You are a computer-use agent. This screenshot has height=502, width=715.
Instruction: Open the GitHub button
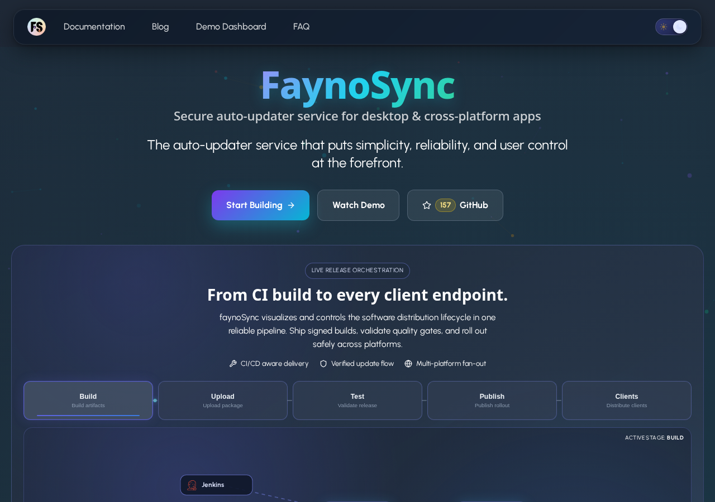tap(455, 205)
